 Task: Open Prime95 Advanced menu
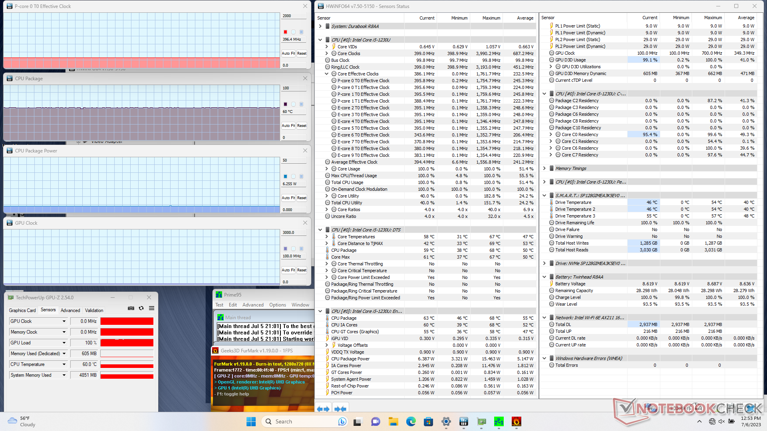tap(253, 305)
